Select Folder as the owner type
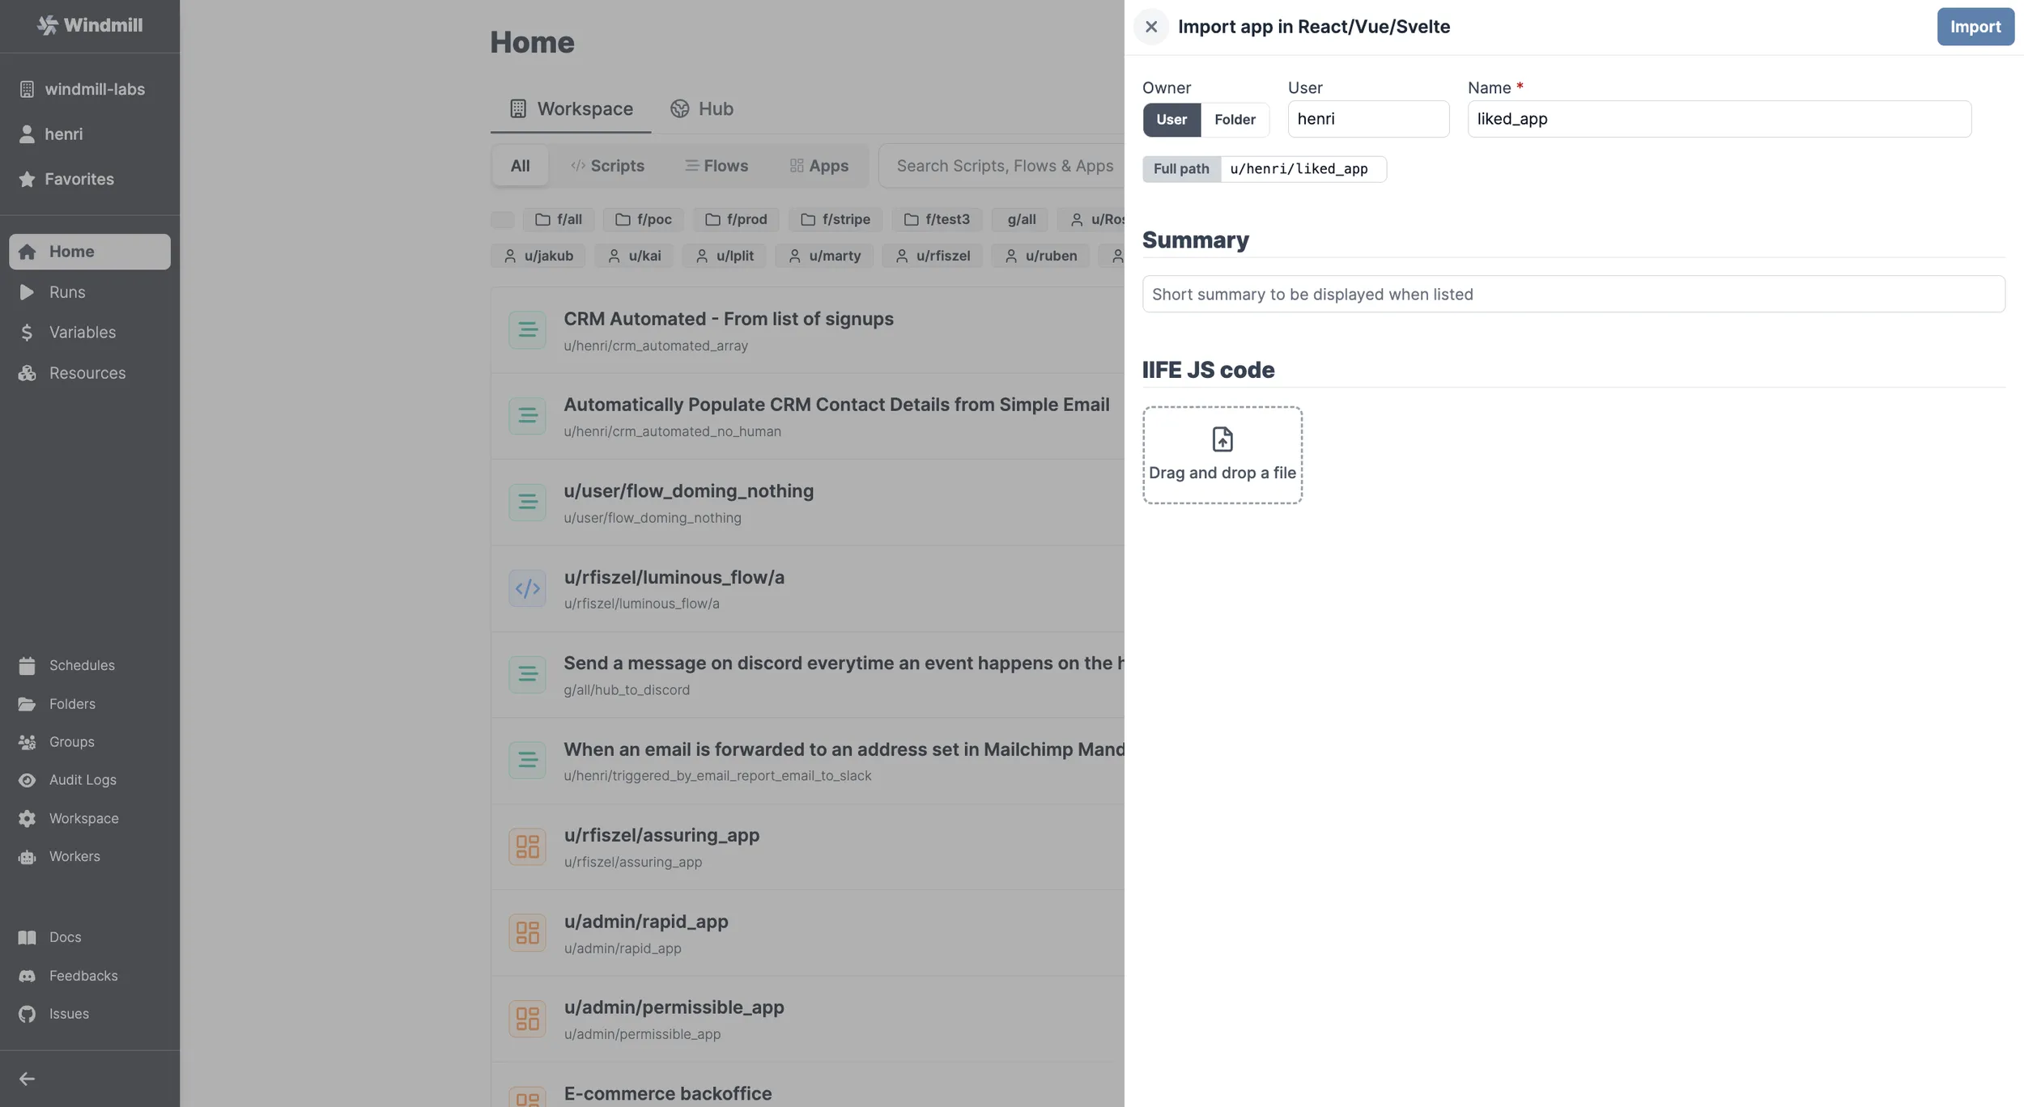 1234,119
